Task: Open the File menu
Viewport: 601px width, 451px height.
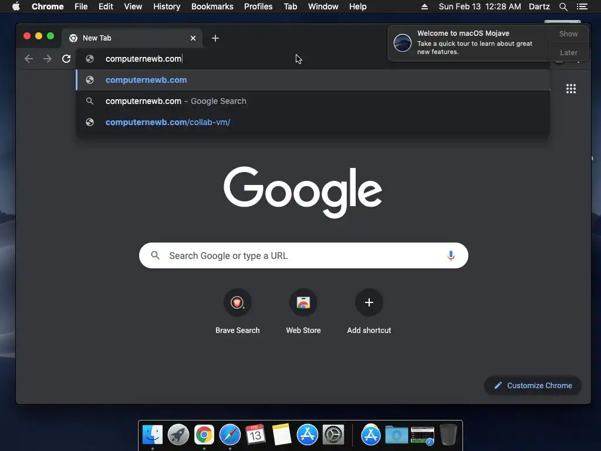Action: coord(81,6)
